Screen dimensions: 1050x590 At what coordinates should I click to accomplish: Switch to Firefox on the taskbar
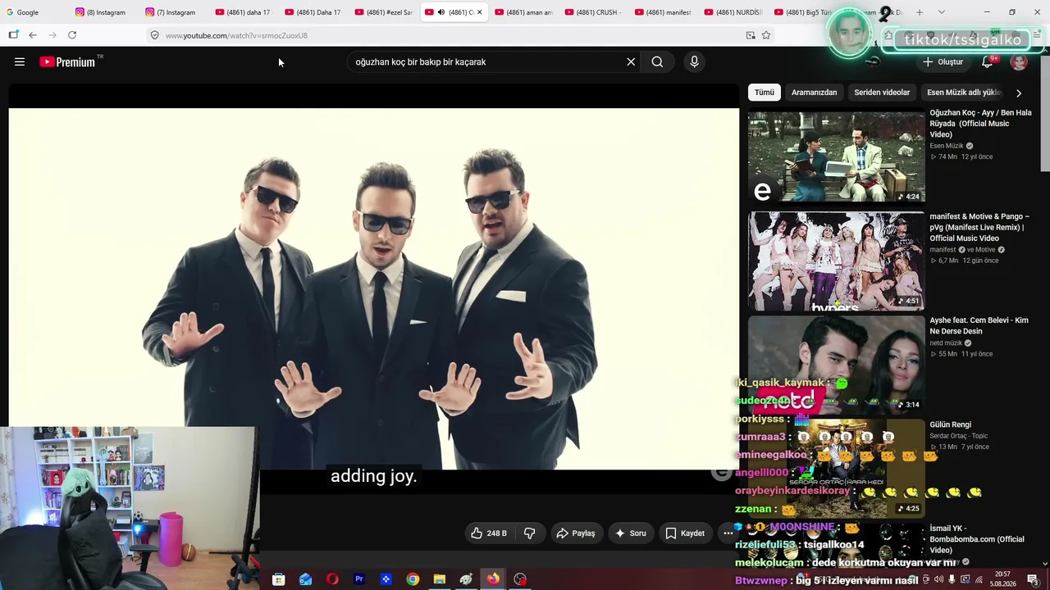pyautogui.click(x=493, y=579)
